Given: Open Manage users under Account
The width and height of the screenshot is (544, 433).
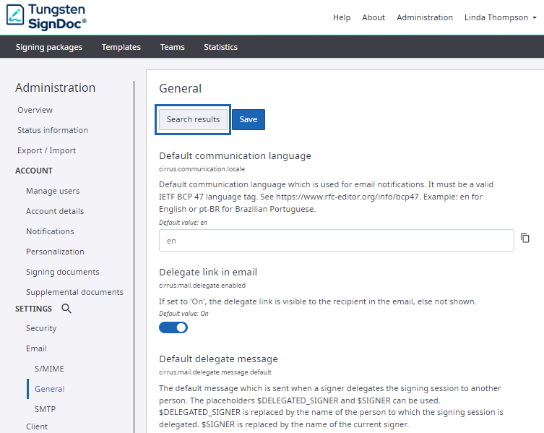Looking at the screenshot, I should 53,191.
